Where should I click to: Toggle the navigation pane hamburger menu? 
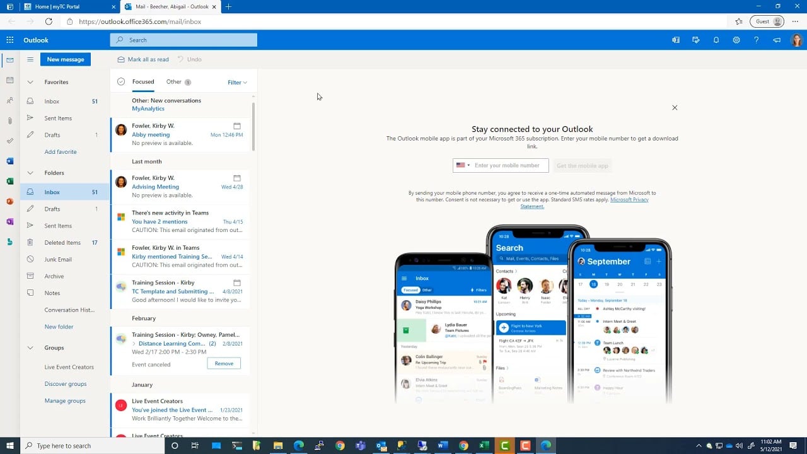click(30, 59)
